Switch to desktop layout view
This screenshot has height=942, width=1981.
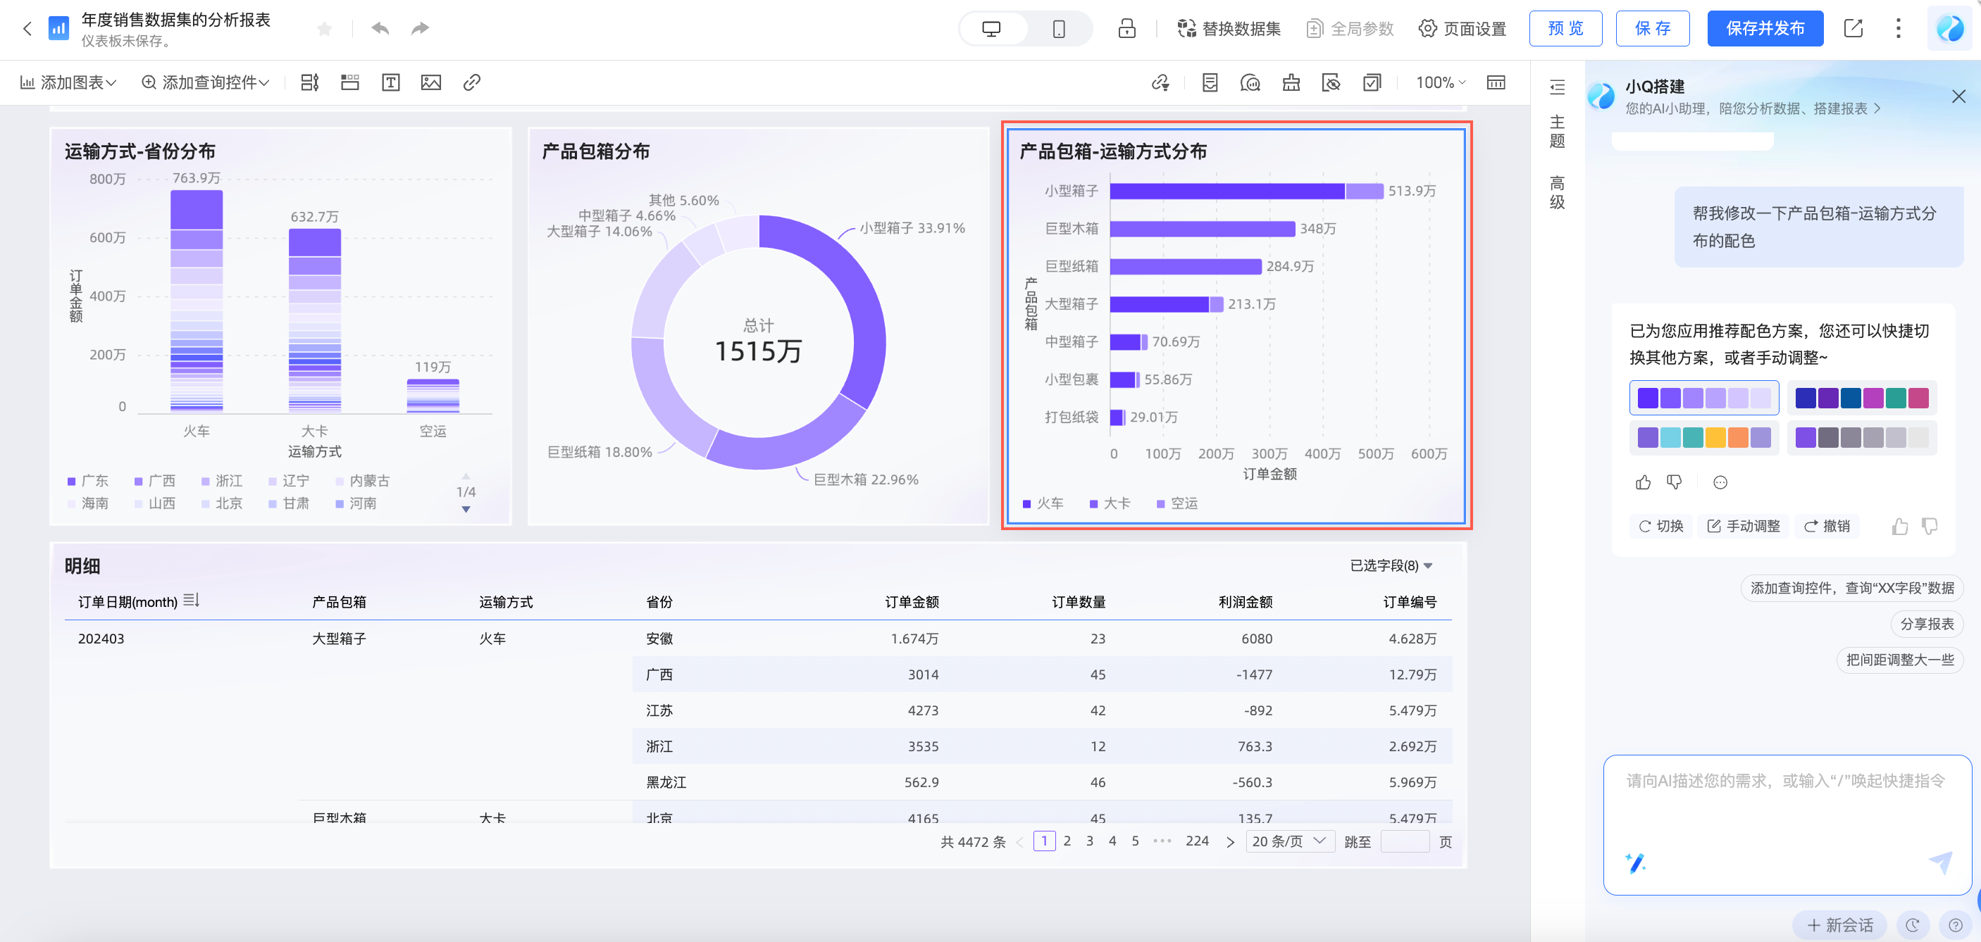point(991,28)
